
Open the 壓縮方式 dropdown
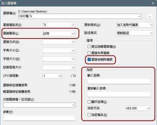pyautogui.click(x=59, y=42)
